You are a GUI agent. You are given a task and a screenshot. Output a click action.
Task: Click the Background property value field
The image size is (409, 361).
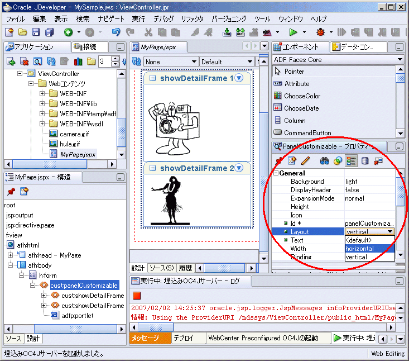click(x=369, y=182)
